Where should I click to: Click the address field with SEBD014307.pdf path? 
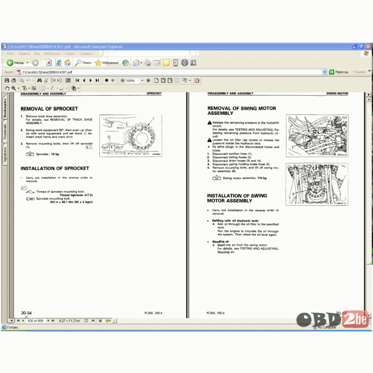pos(171,72)
